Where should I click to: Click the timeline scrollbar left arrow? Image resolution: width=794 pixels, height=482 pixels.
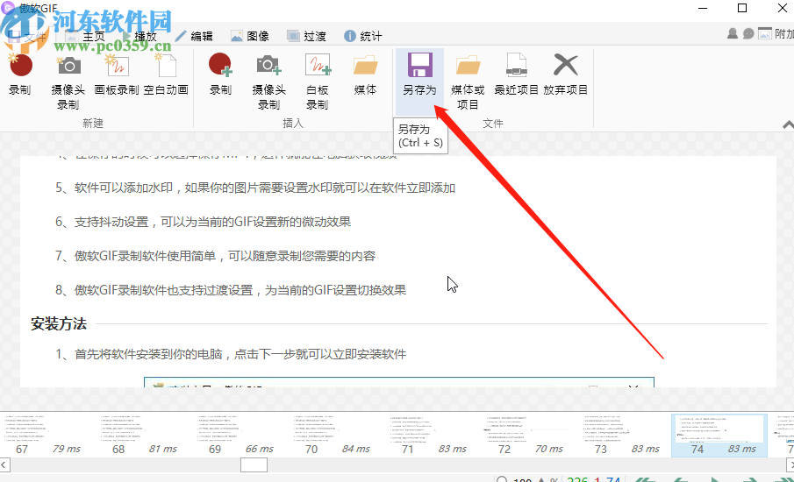pyautogui.click(x=4, y=464)
